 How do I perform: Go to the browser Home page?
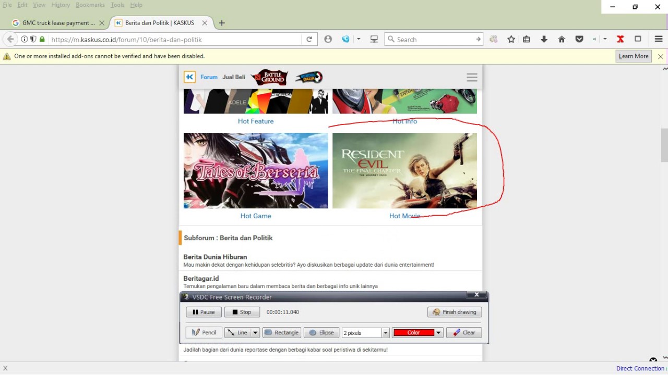562,39
